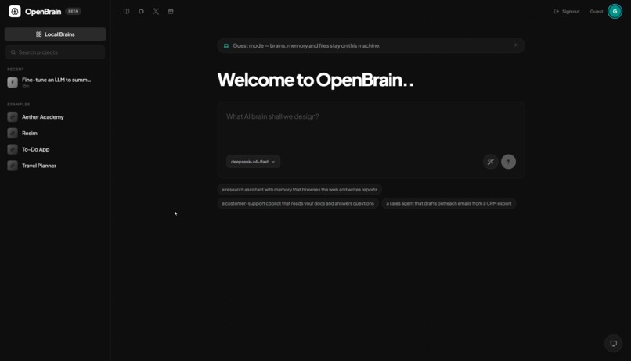Focus the Search projects field
This screenshot has width=631, height=361.
(55, 52)
